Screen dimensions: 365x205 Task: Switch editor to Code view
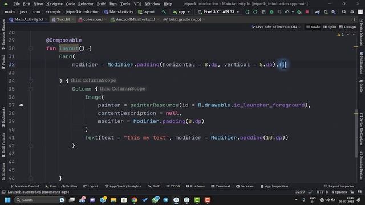click(x=313, y=27)
